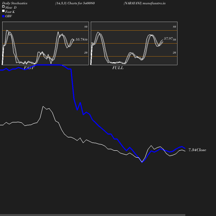
Task: Click the 'OBV' legend label
Action: tap(9, 16)
